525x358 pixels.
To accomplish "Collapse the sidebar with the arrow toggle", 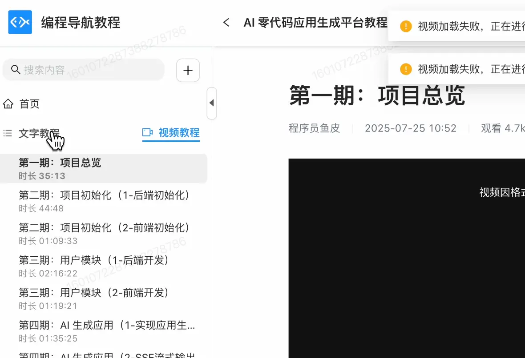I will coord(211,103).
